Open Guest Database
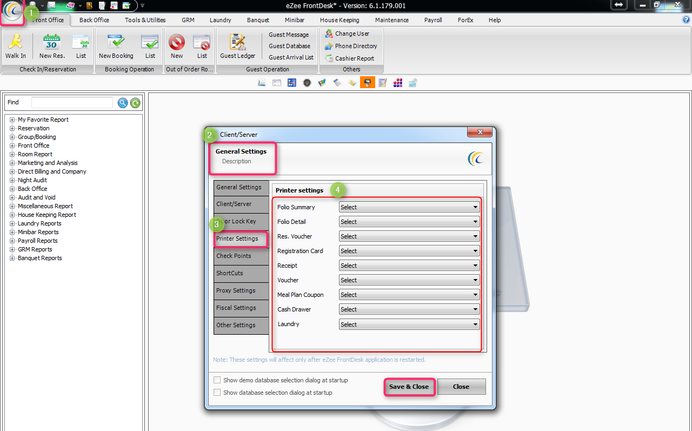 click(290, 46)
